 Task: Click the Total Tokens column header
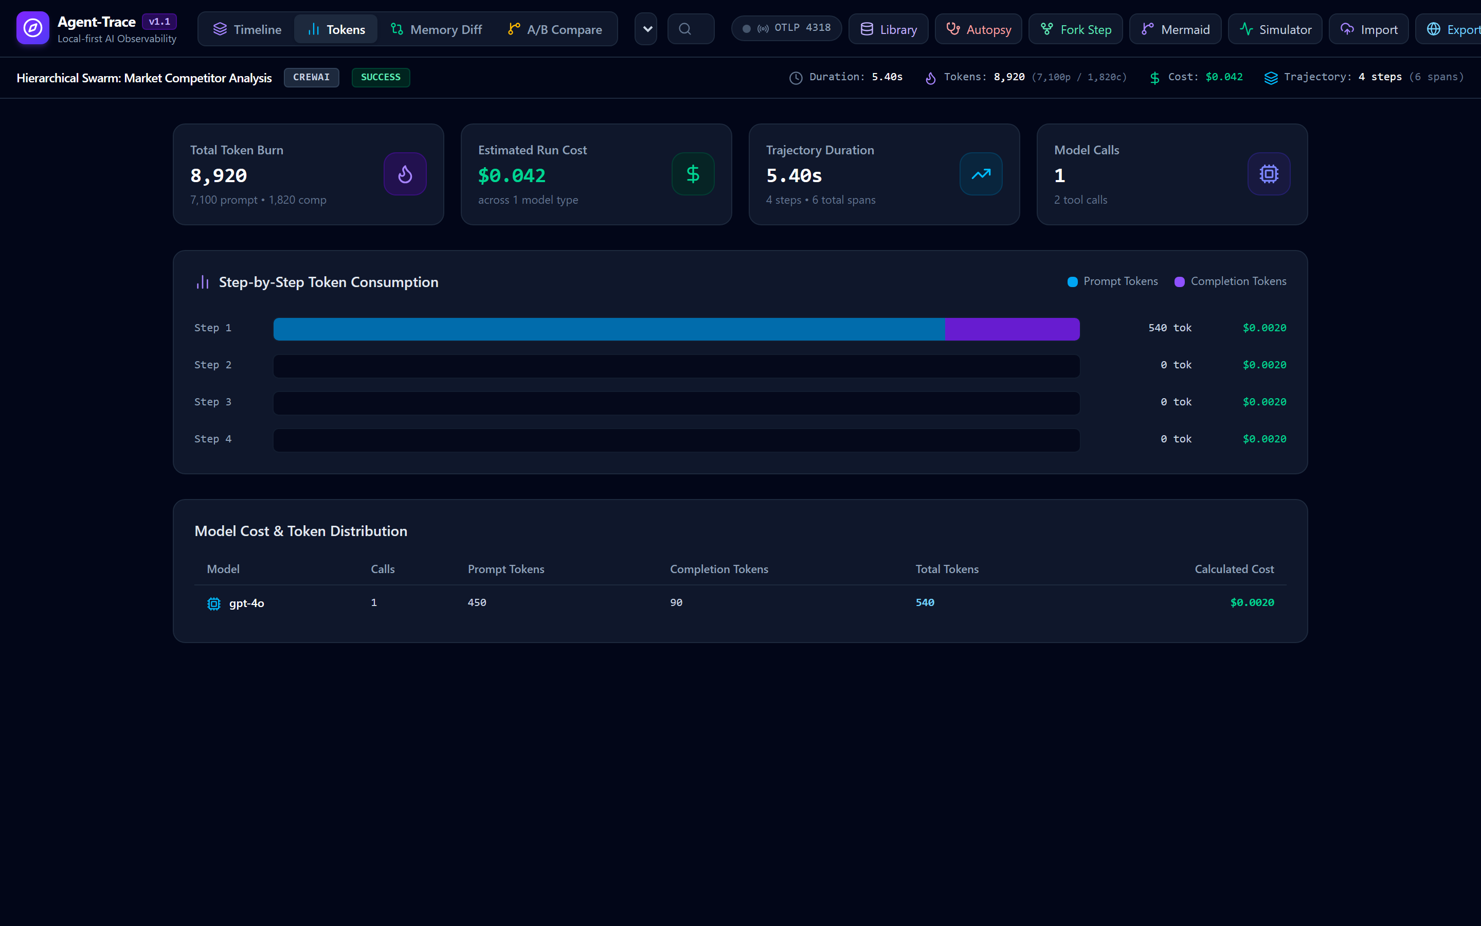(947, 569)
